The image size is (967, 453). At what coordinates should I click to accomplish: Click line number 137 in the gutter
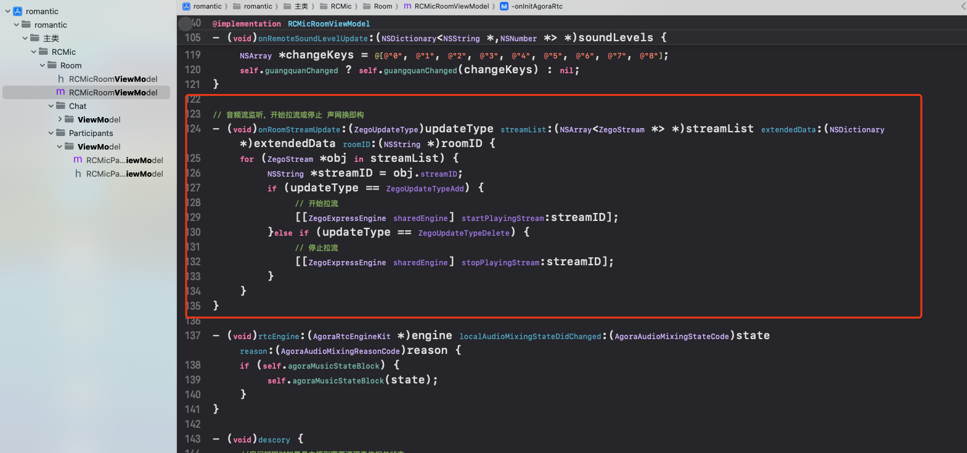192,335
